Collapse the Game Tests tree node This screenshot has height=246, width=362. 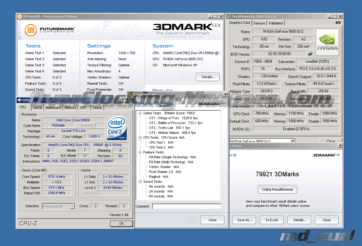click(140, 113)
